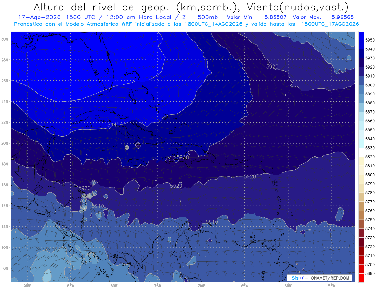Click the 70W longitude axis label

point(201,286)
